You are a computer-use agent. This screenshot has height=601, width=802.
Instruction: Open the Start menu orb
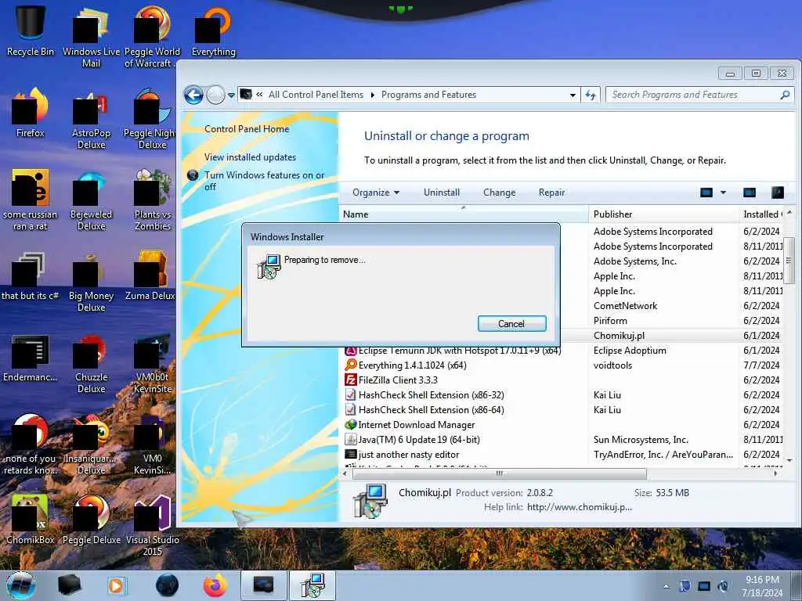click(x=21, y=585)
